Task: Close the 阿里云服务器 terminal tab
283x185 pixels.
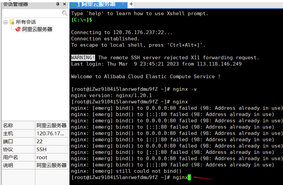Action: pyautogui.click(x=123, y=4)
